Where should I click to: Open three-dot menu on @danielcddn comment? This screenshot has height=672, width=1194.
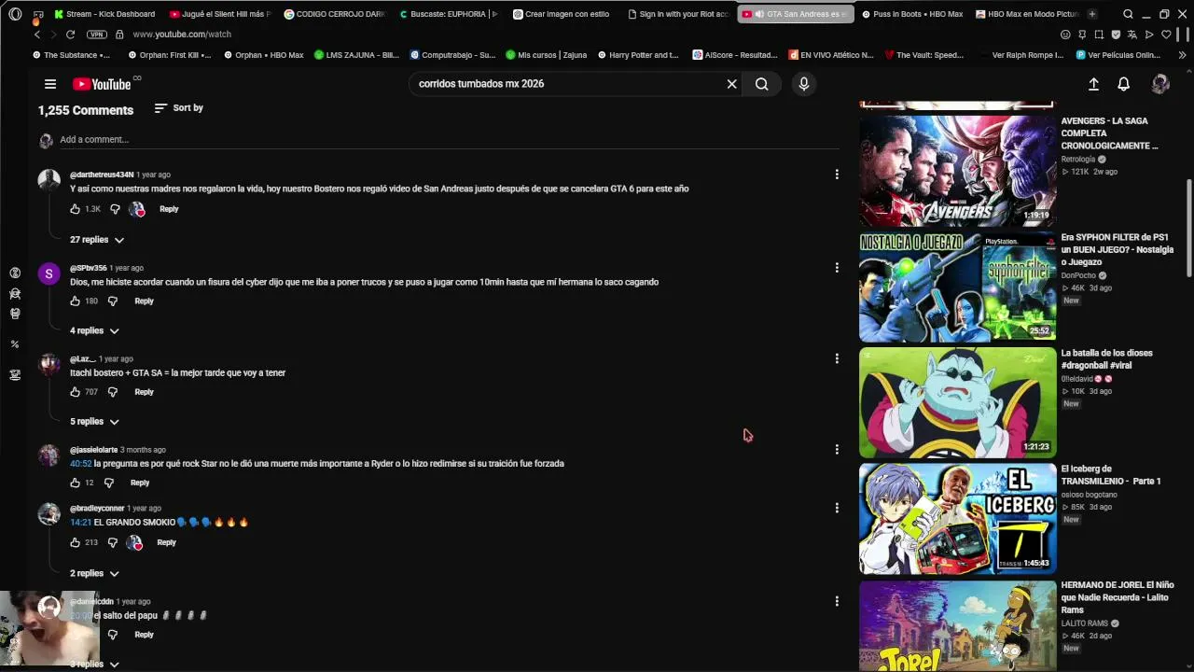point(837,601)
